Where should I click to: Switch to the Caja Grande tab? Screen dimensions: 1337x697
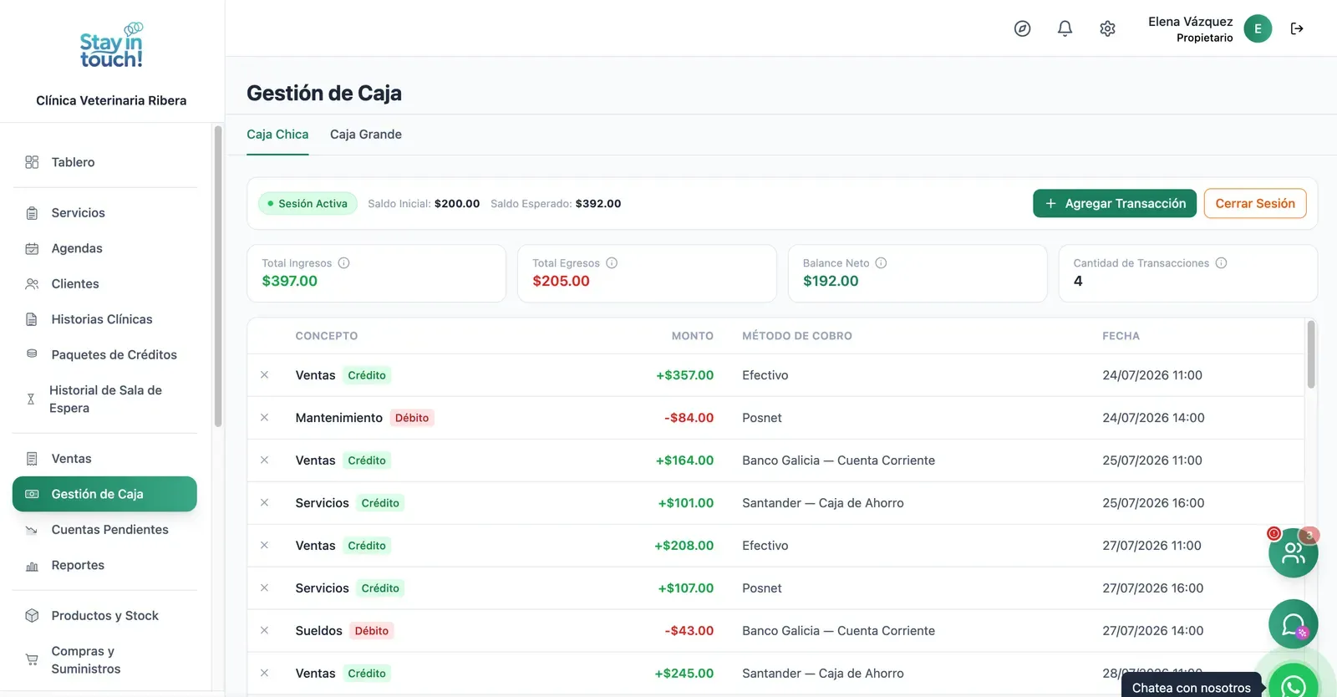(366, 135)
